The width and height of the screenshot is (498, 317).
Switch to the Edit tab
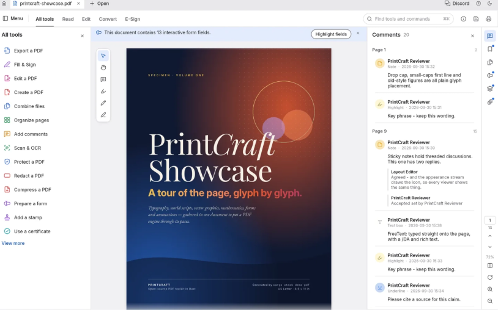tap(86, 19)
